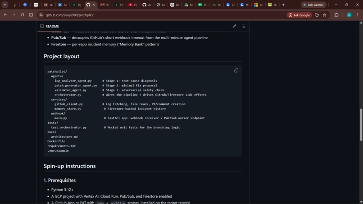Select the architecture.md line
This screenshot has width=363, height=204.
[x=64, y=136]
